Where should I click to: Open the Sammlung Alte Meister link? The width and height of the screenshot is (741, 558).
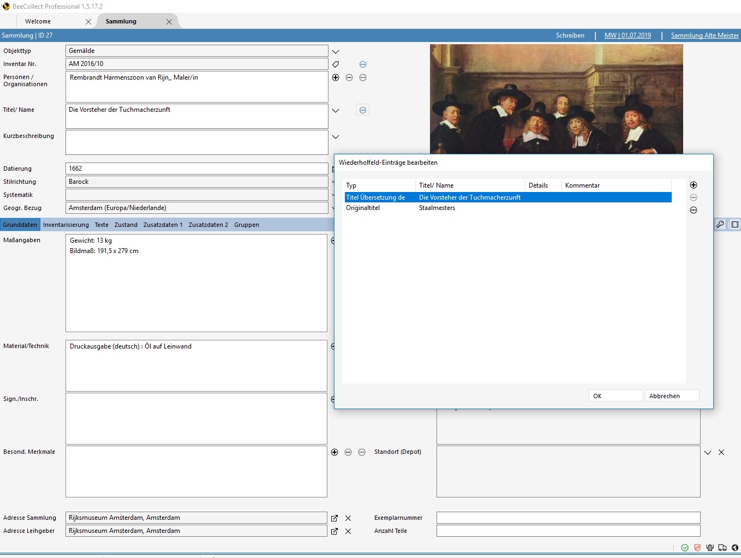[704, 35]
